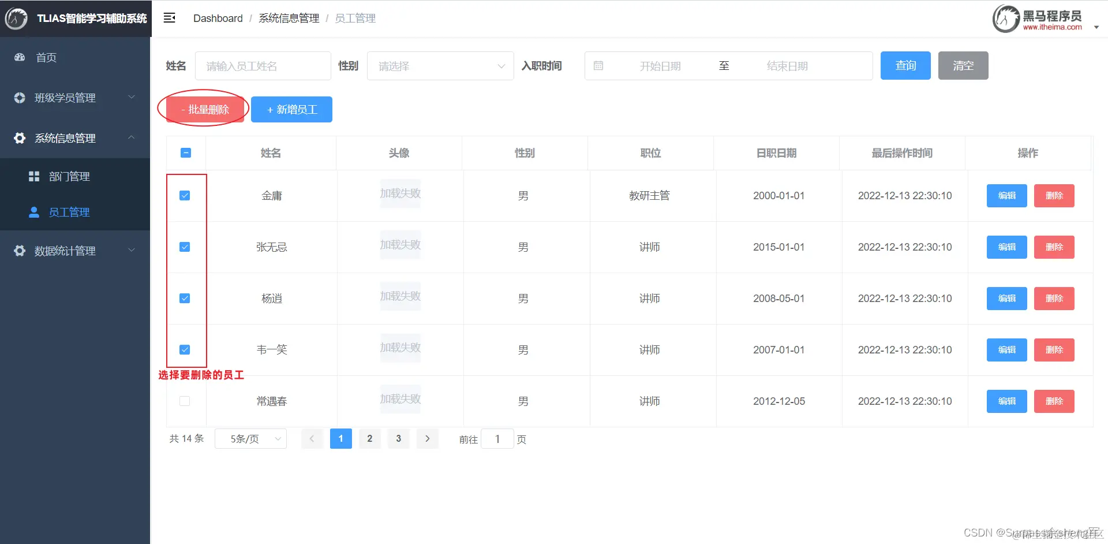Click the 查询 search button
This screenshot has height=544, width=1108.
point(905,65)
